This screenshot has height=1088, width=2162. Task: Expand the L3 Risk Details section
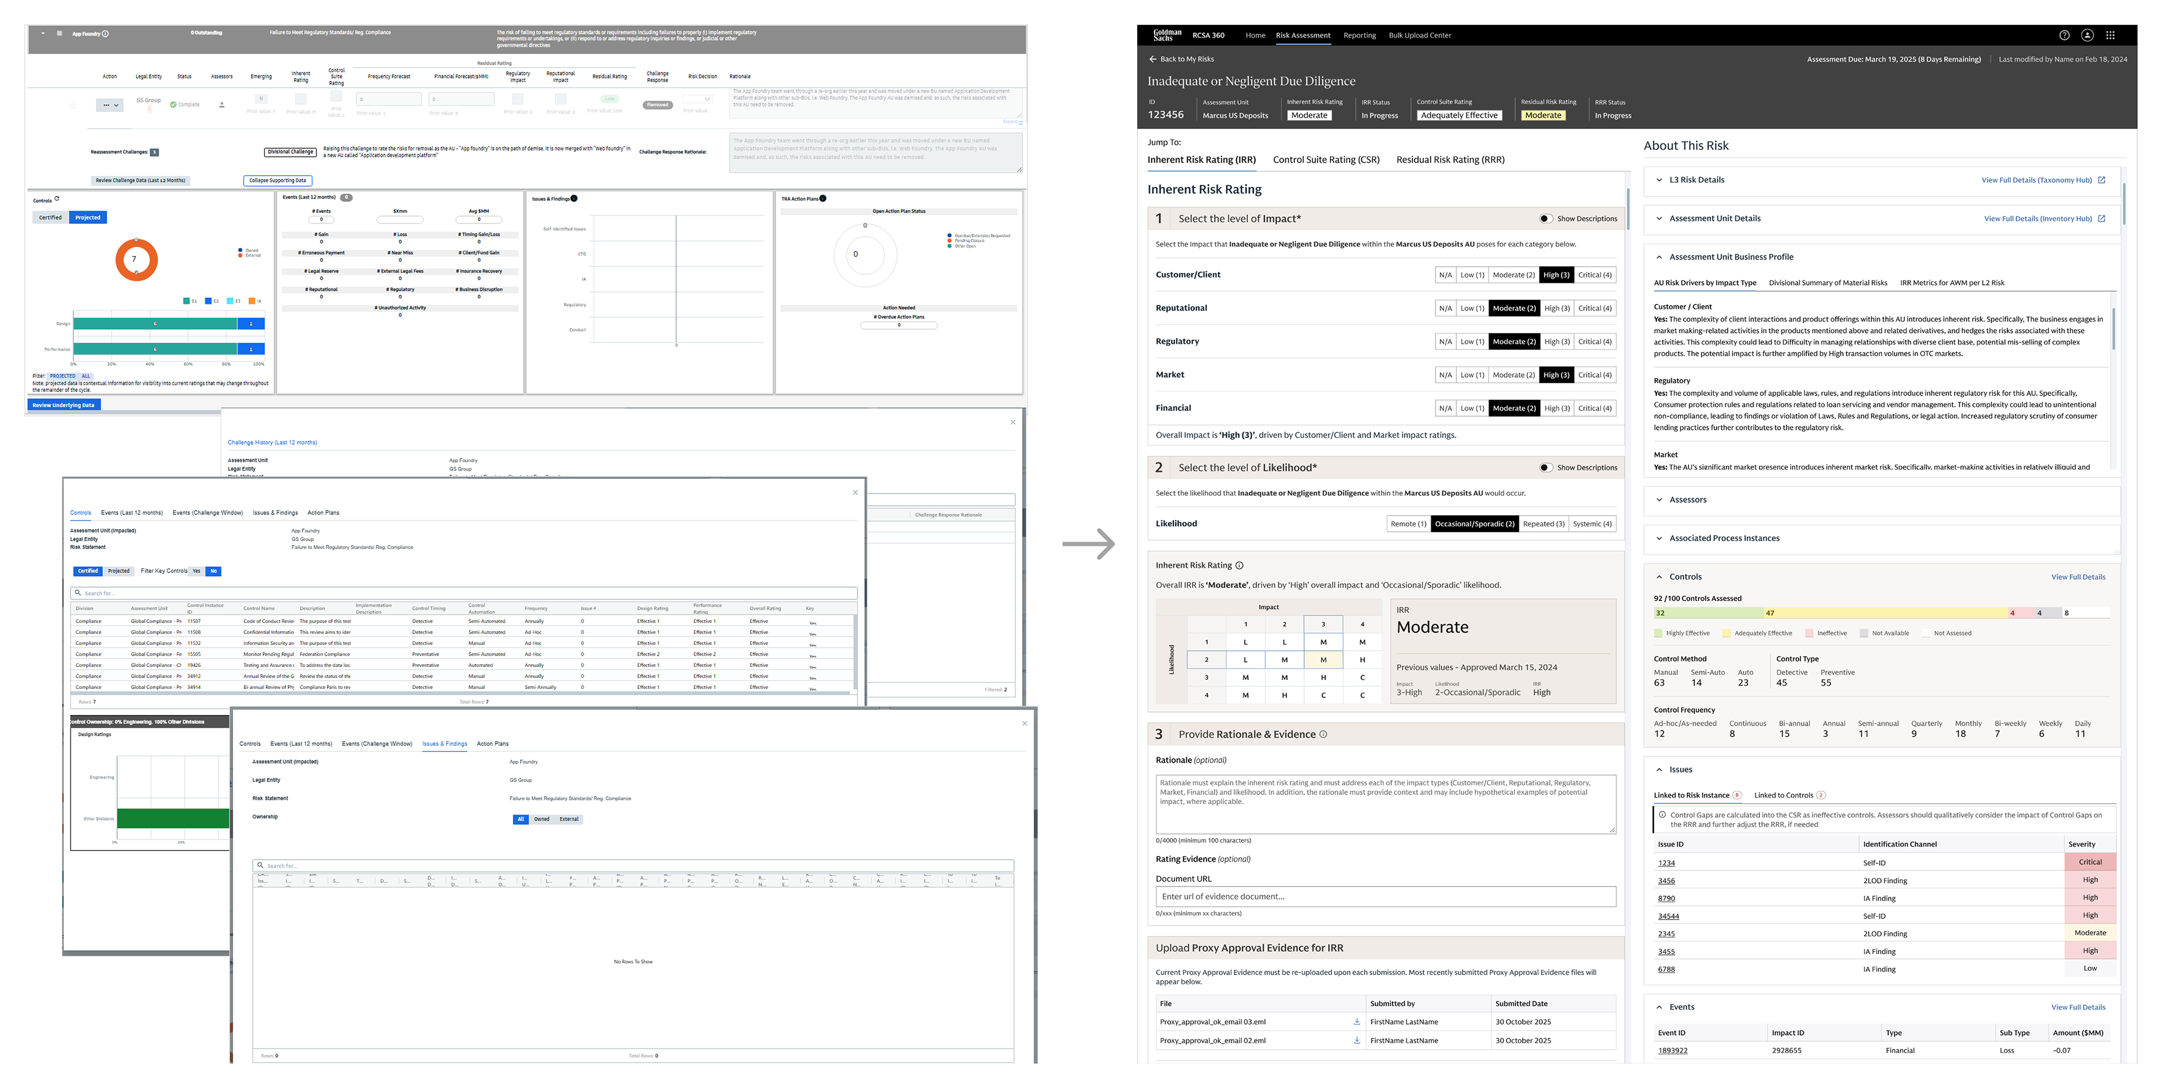tap(1659, 180)
